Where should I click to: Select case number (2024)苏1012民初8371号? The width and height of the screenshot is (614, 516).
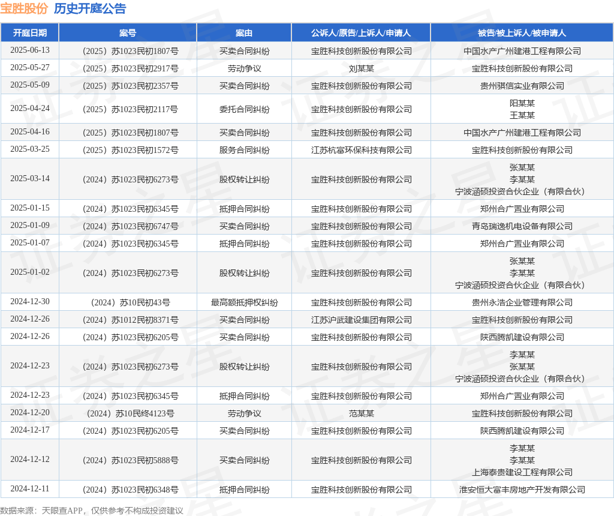pos(130,320)
